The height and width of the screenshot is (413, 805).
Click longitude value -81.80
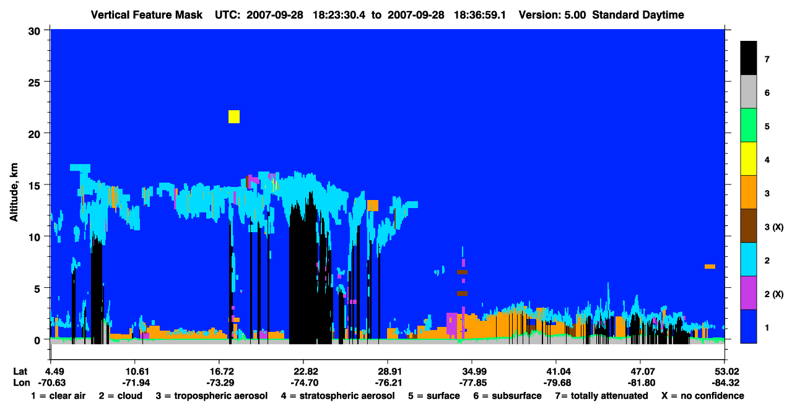[640, 383]
